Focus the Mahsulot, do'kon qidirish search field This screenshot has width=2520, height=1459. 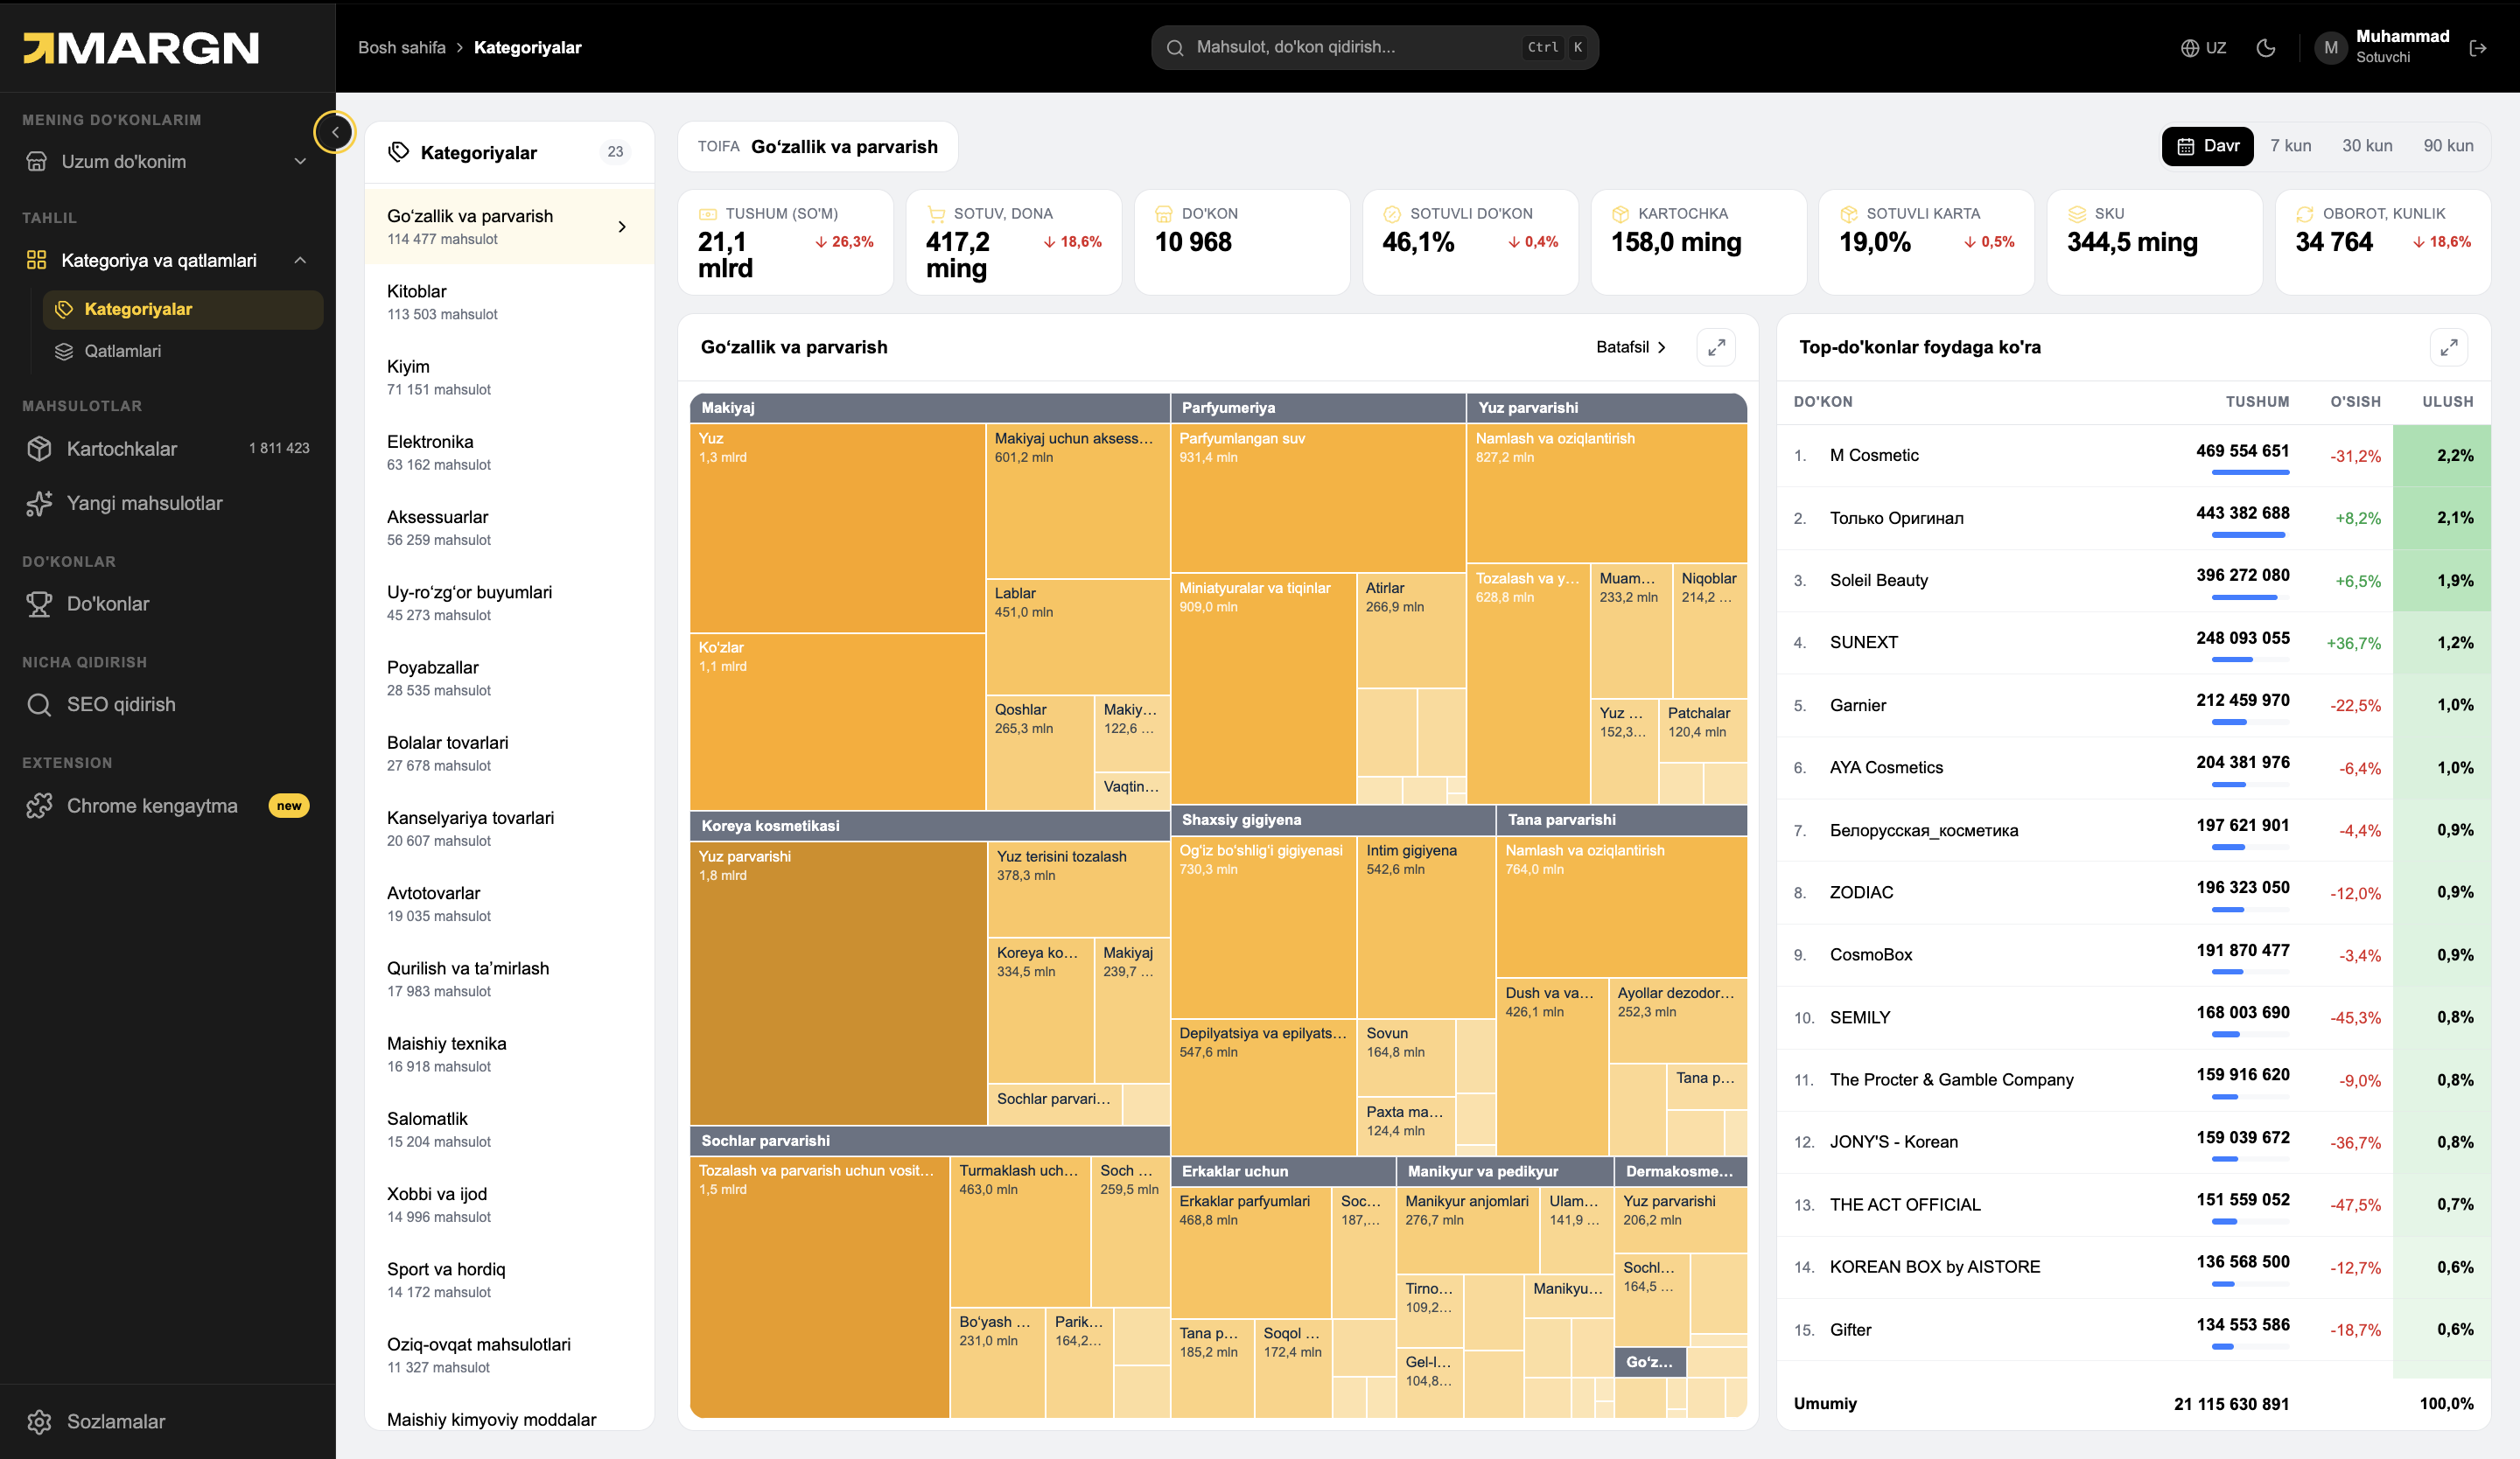tap(1374, 47)
